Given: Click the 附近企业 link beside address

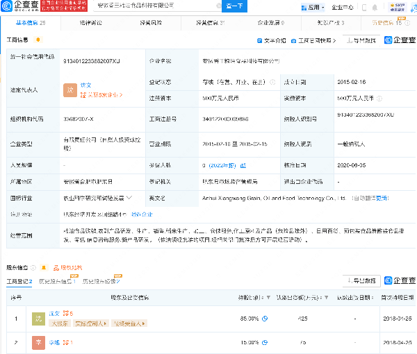Looking at the screenshot, I should (141, 214).
